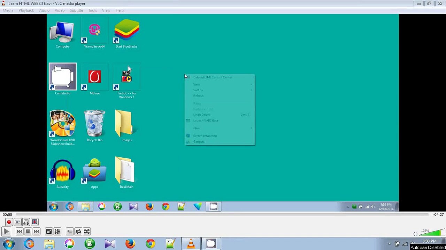
Task: Click the seek bar timeline
Action: pos(222,215)
